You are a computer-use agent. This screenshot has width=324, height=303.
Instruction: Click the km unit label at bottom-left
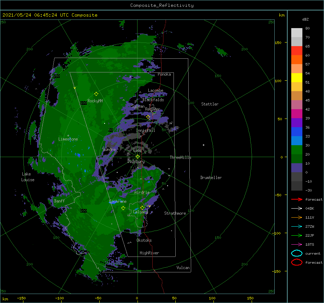pos(5,299)
